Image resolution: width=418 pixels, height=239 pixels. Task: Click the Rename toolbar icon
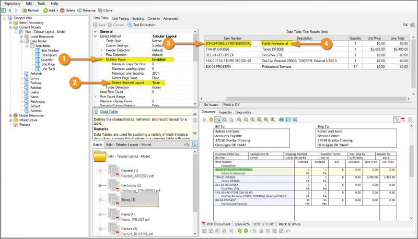79,10
